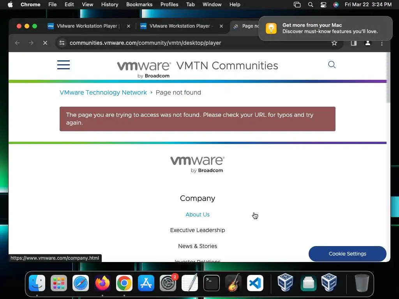Open Spotlight search in the menu bar
The height and width of the screenshot is (299, 399).
(x=311, y=5)
